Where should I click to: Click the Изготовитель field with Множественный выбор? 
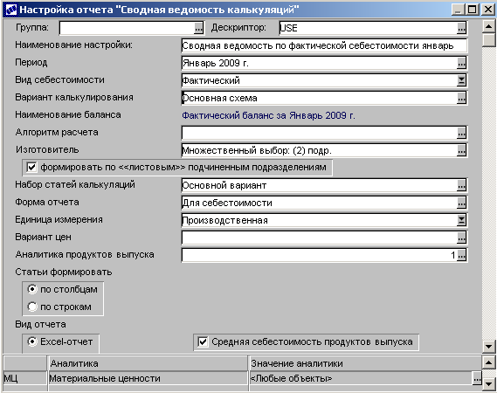pyautogui.click(x=320, y=150)
